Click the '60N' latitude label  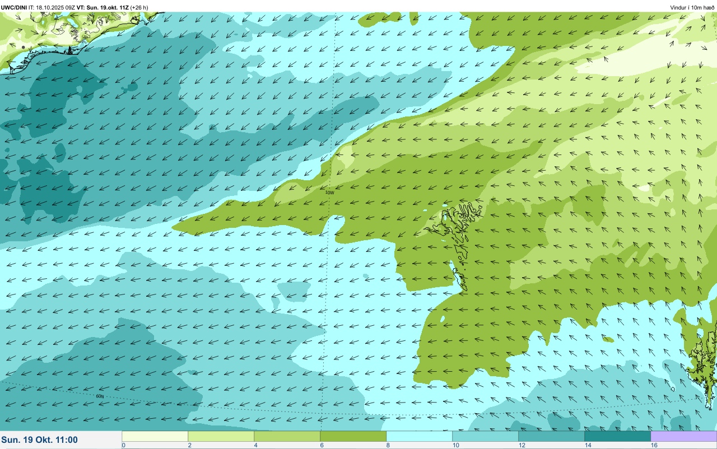point(100,396)
